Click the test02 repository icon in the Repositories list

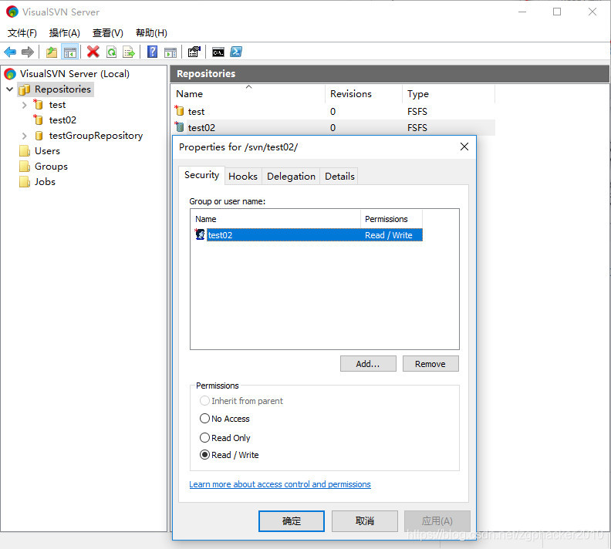click(x=179, y=127)
